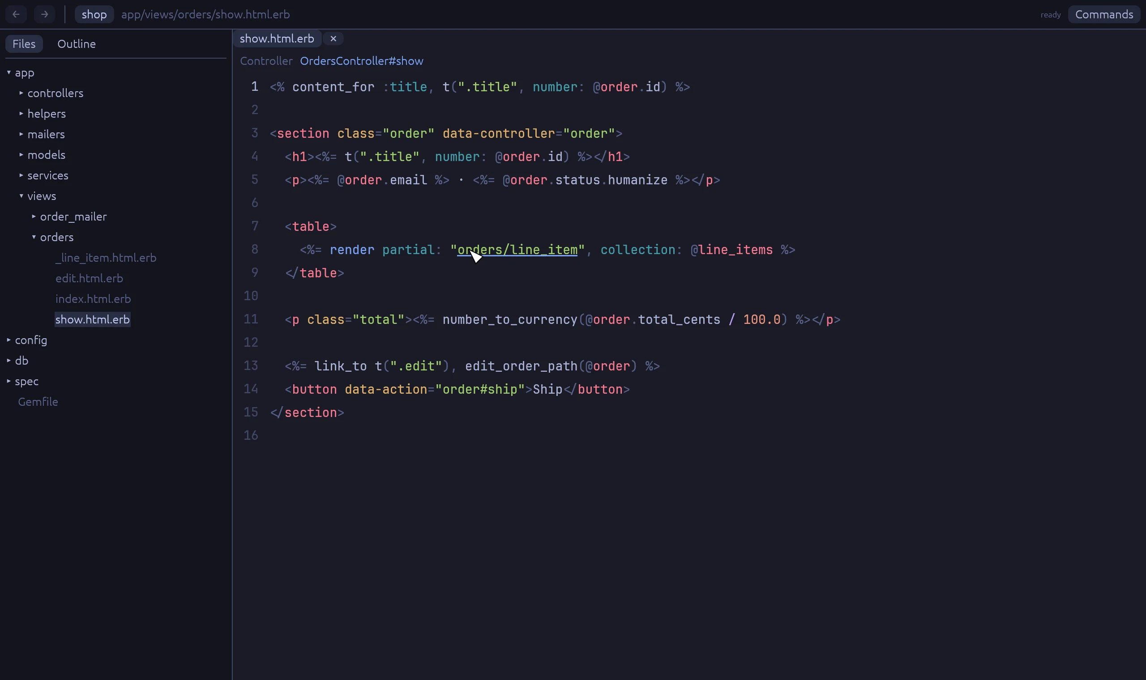The image size is (1146, 680).
Task: Click line number 1 in the gutter
Action: click(255, 87)
